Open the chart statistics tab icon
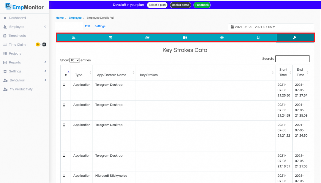The image size is (321, 183). 74,38
